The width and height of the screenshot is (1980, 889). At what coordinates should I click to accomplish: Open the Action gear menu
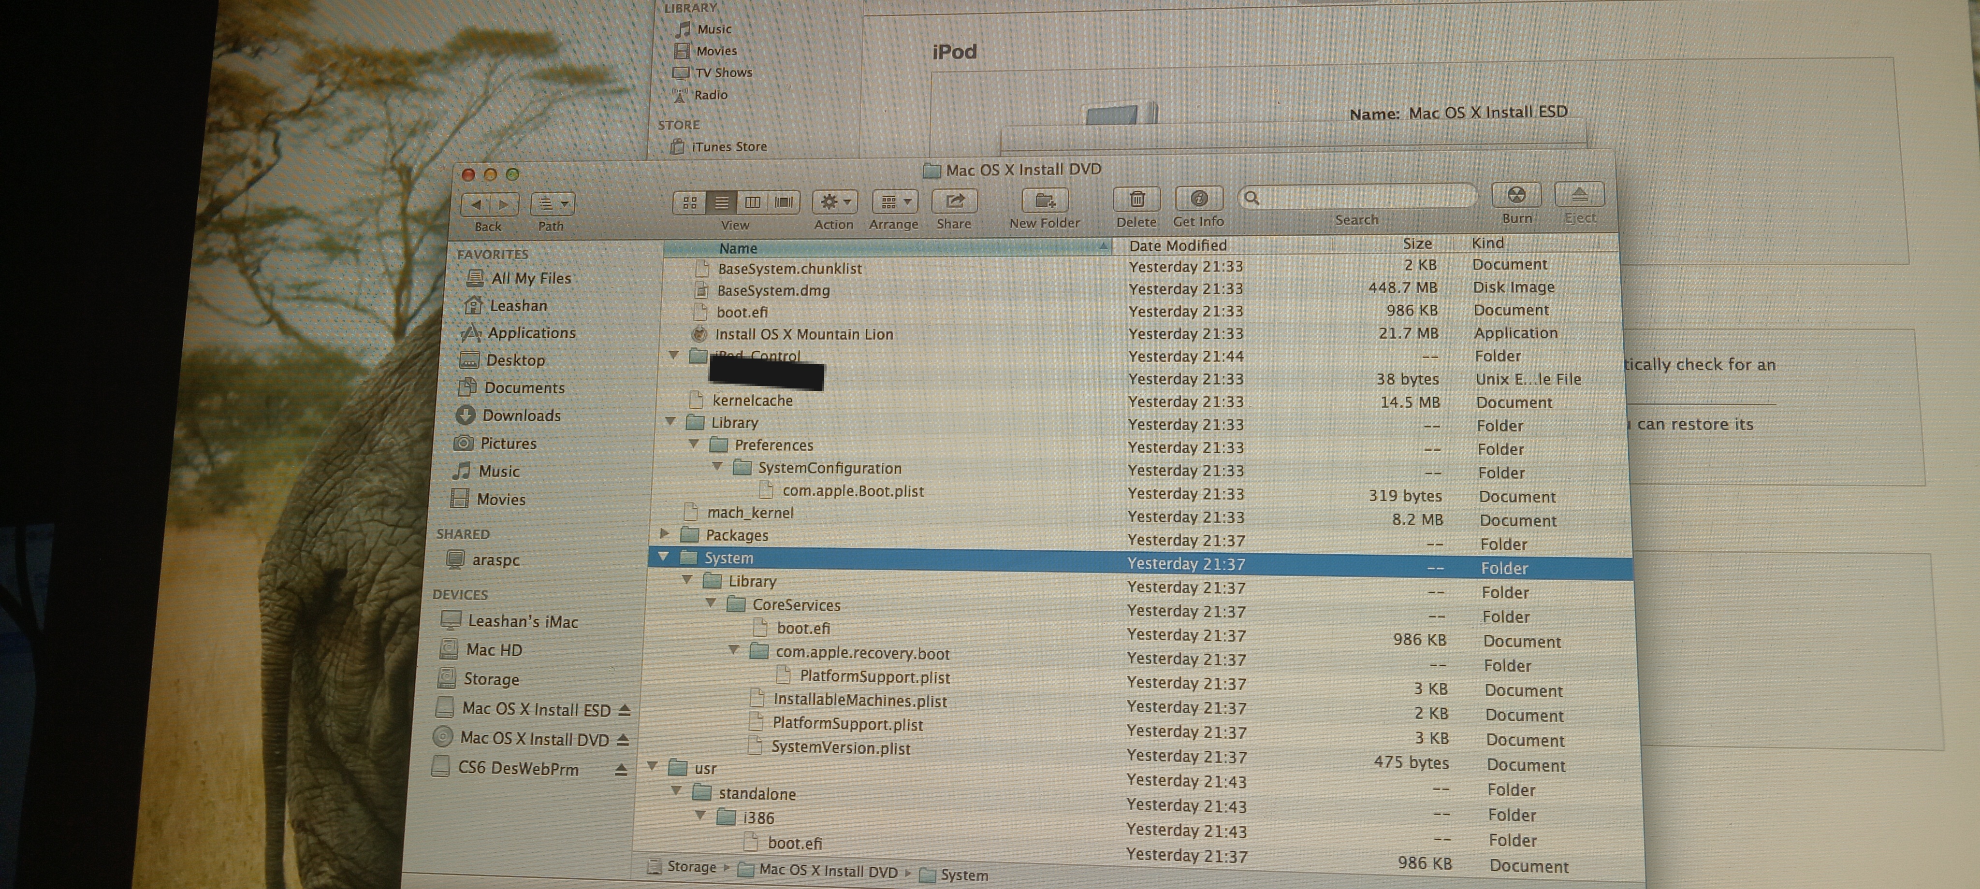pyautogui.click(x=835, y=202)
